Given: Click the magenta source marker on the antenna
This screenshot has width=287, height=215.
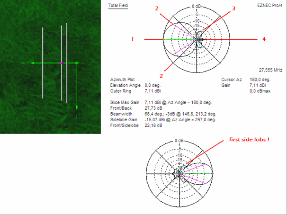Looking at the screenshot, I should point(62,63).
